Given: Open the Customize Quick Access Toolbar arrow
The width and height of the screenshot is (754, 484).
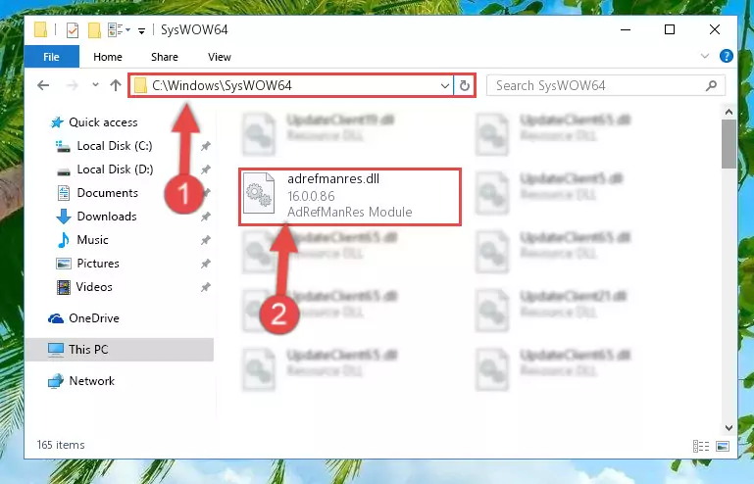Looking at the screenshot, I should click(141, 31).
